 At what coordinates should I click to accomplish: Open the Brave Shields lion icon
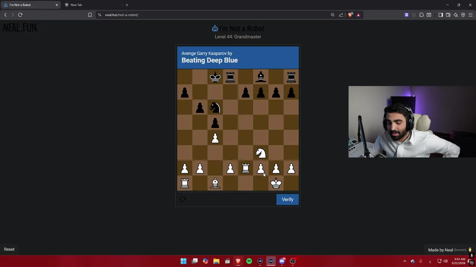point(350,15)
